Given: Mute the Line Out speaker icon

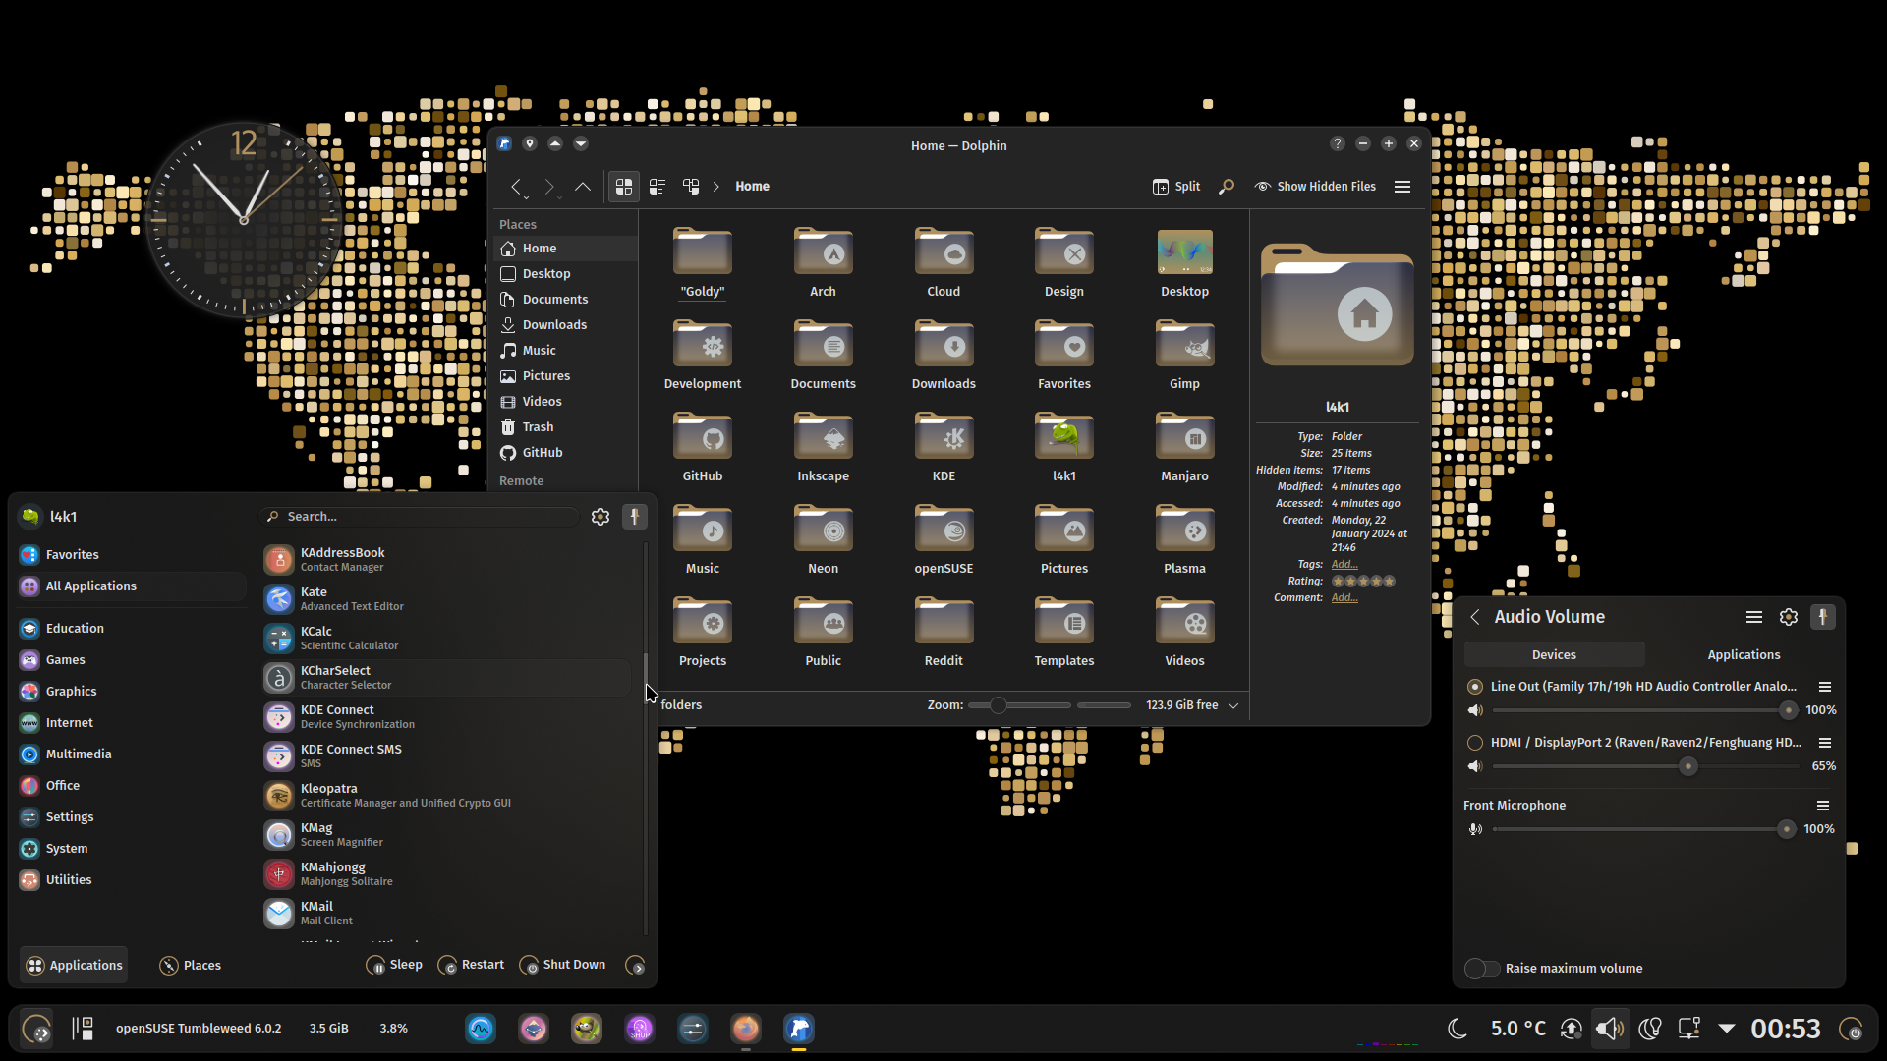Looking at the screenshot, I should pyautogui.click(x=1475, y=710).
